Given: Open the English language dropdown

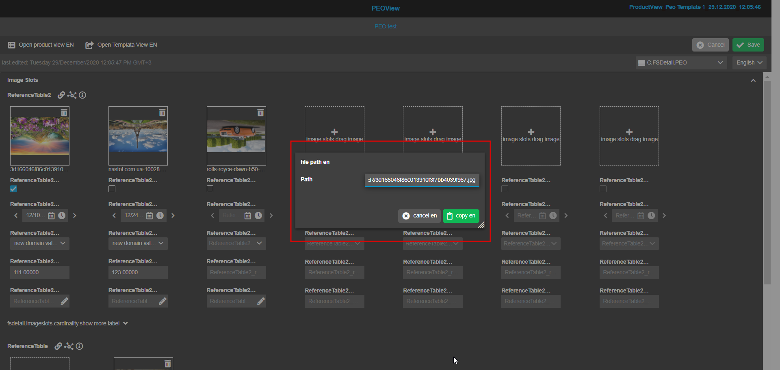Looking at the screenshot, I should [x=749, y=62].
